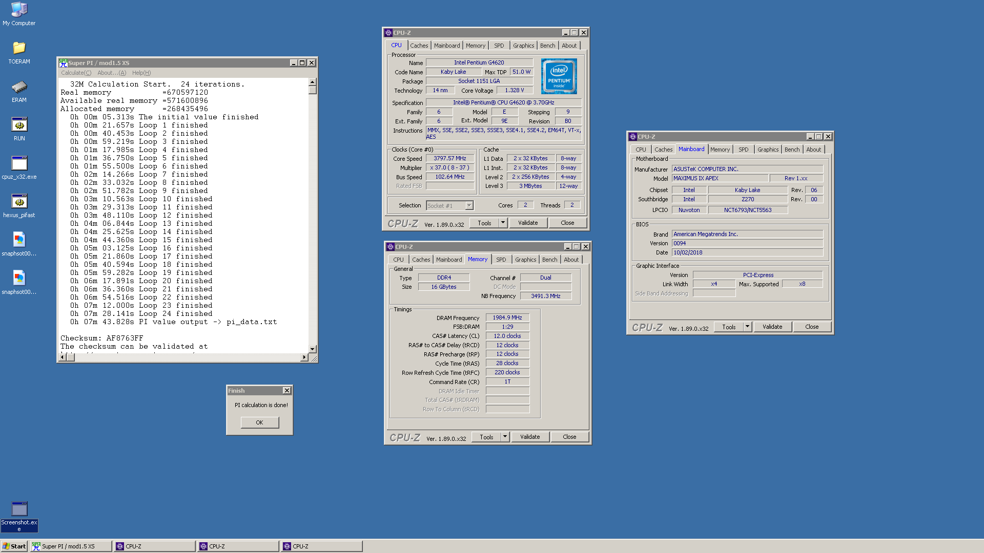Click OK in the Finish dialog
Image resolution: width=984 pixels, height=553 pixels.
point(260,422)
